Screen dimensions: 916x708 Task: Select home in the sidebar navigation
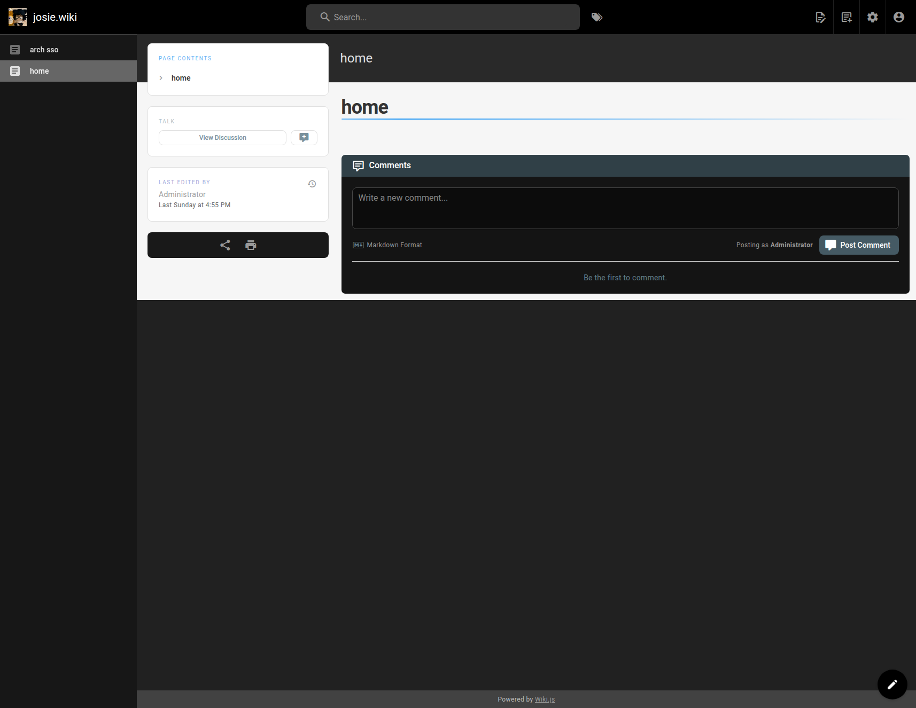point(39,71)
